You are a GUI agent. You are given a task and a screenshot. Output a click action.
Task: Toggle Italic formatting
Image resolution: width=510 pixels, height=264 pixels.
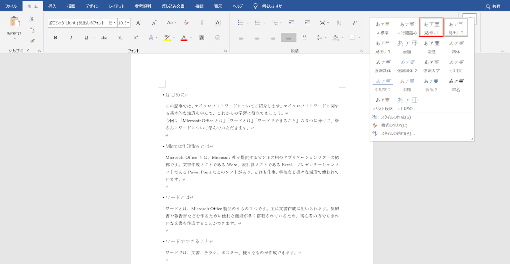[71, 37]
